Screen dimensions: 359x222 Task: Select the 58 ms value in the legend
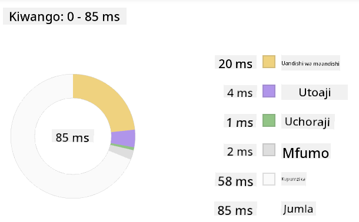pyautogui.click(x=235, y=180)
